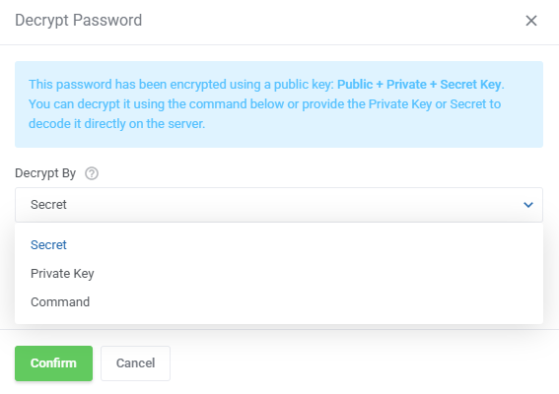
Task: Close the Decrypt Password dialog
Action: tap(531, 21)
